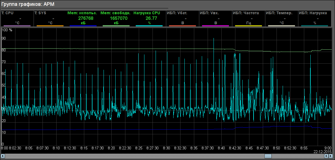Click the 8:15 time axis label

click(84, 148)
